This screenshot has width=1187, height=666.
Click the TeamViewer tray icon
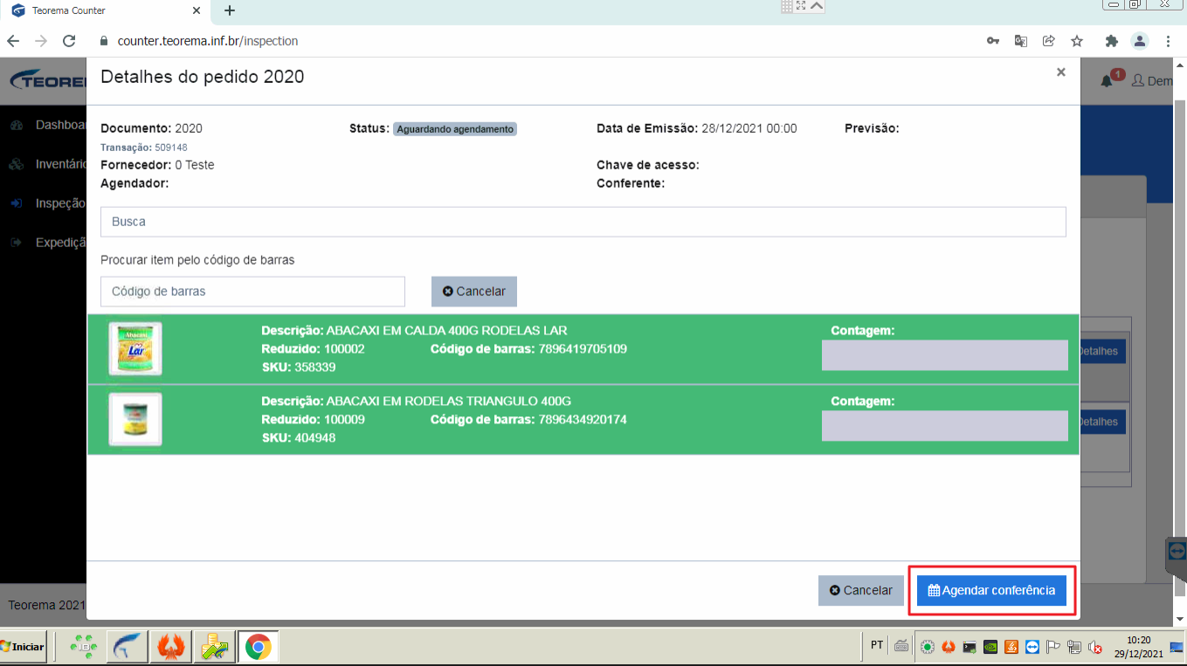1032,647
